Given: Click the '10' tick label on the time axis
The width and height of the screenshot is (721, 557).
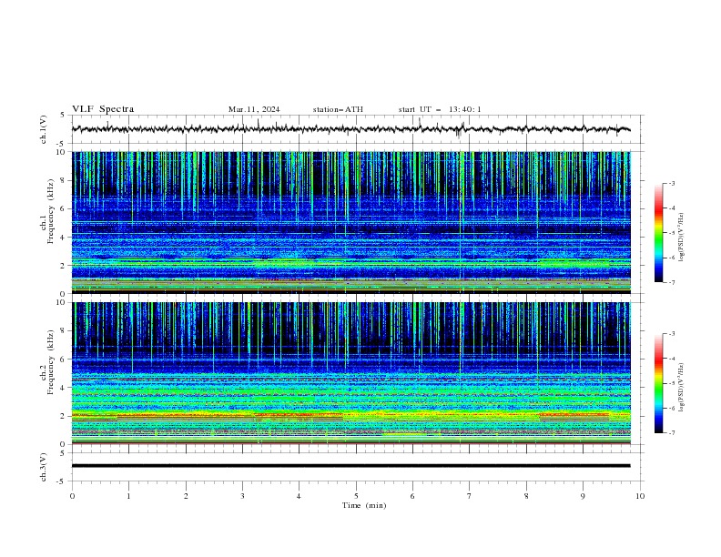Looking at the screenshot, I should pyautogui.click(x=640, y=496).
